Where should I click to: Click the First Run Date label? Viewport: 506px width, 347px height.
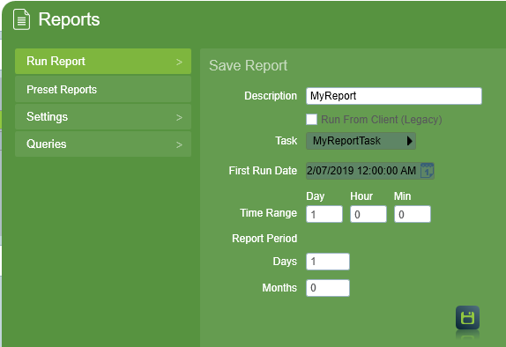pyautogui.click(x=263, y=170)
